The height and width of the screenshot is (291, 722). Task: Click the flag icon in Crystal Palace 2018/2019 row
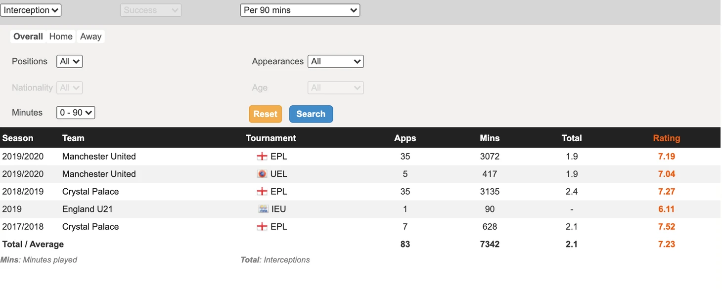(x=262, y=192)
